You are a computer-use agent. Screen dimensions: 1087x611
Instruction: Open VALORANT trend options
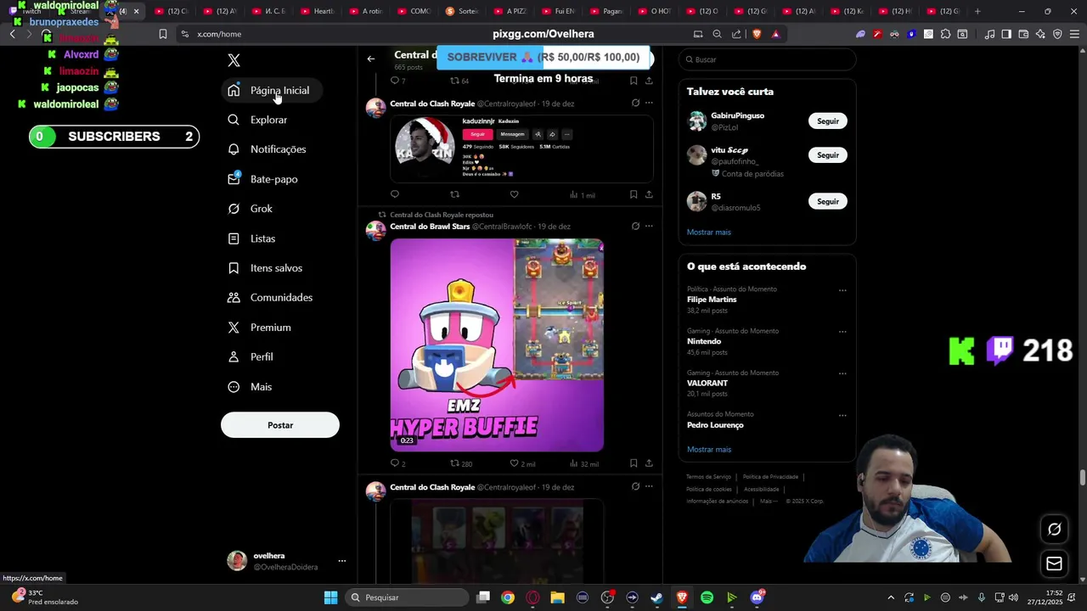click(842, 373)
